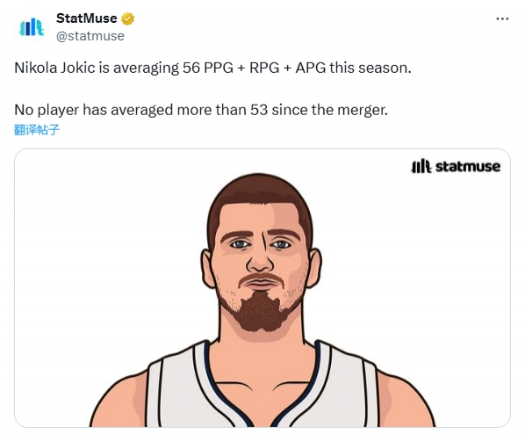Open the StatMuse profile avatar

tap(32, 27)
